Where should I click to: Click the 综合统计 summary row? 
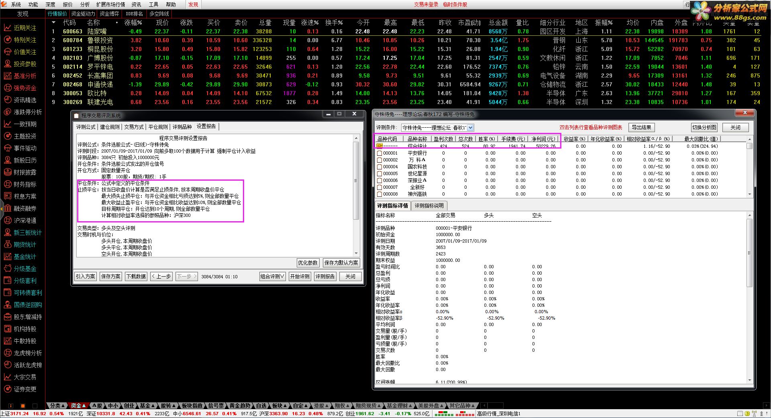560,146
